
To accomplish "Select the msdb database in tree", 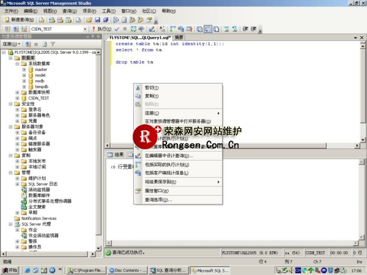I will click(40, 81).
